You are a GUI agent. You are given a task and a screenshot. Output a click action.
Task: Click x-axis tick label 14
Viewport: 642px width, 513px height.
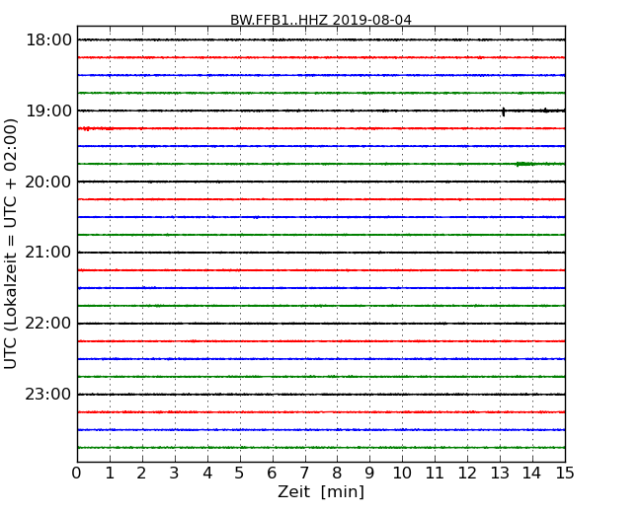531,474
